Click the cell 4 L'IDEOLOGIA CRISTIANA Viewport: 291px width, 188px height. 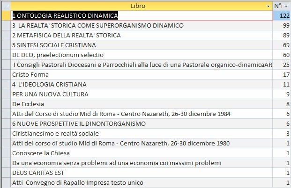142,84
